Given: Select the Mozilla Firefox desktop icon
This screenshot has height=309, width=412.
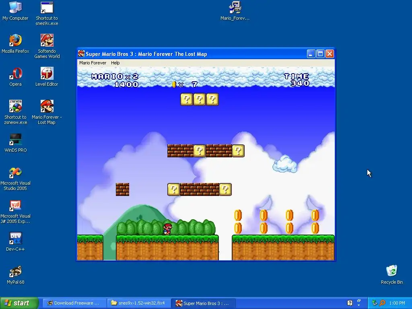Looking at the screenshot, I should click(15, 43).
